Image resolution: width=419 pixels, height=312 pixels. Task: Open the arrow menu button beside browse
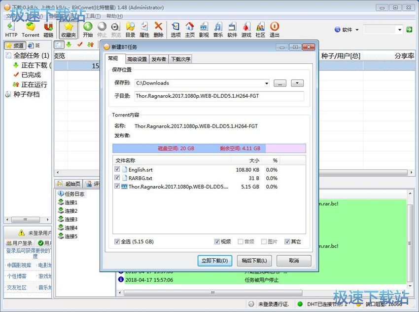click(x=297, y=83)
